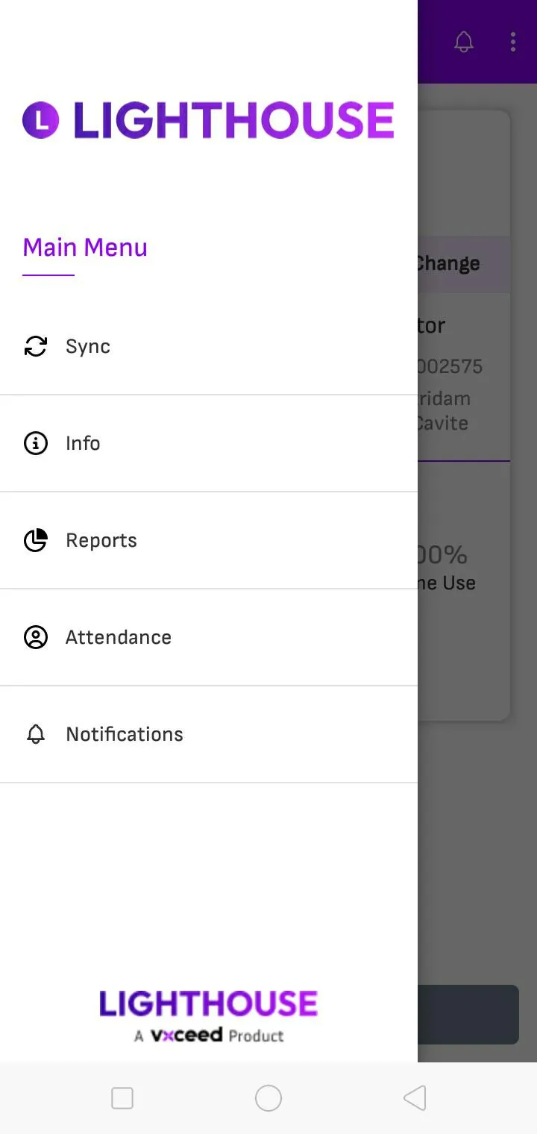Select the Sync menu item label
The width and height of the screenshot is (537, 1134).
[88, 346]
